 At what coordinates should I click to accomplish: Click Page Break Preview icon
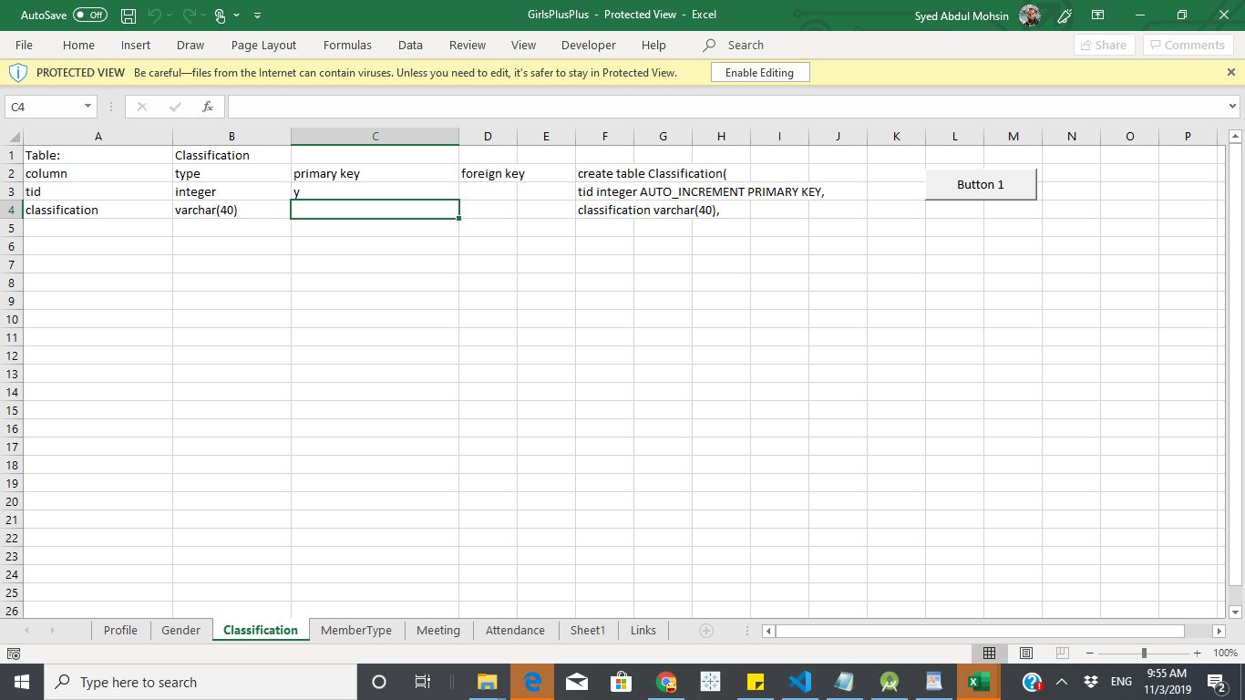click(1062, 653)
